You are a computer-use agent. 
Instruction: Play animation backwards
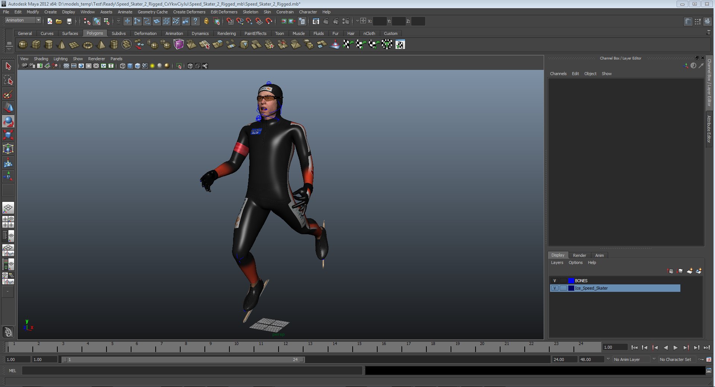665,348
